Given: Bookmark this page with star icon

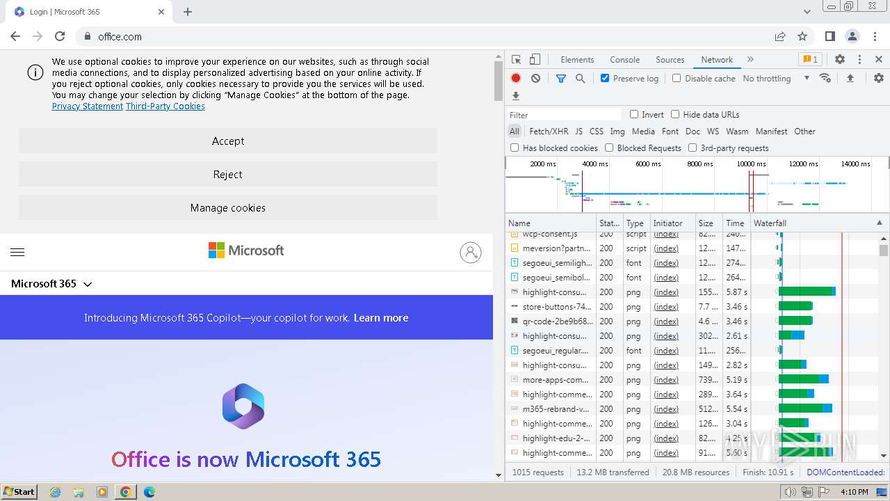Looking at the screenshot, I should pyautogui.click(x=802, y=36).
